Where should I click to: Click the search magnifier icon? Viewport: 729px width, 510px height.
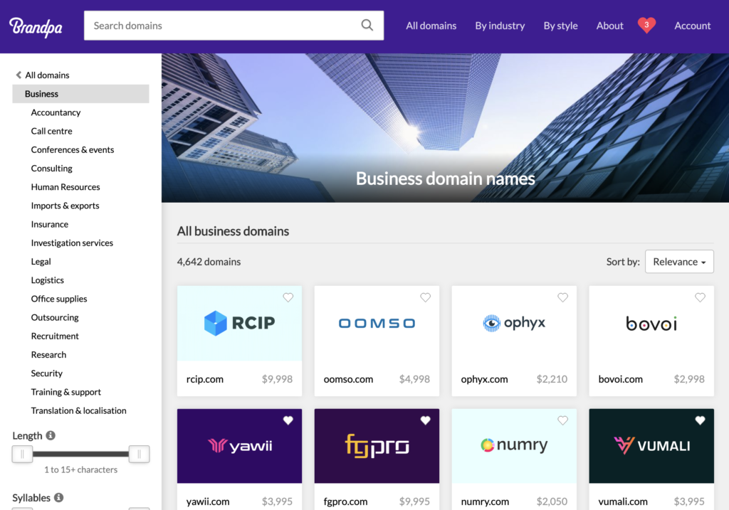click(x=367, y=25)
